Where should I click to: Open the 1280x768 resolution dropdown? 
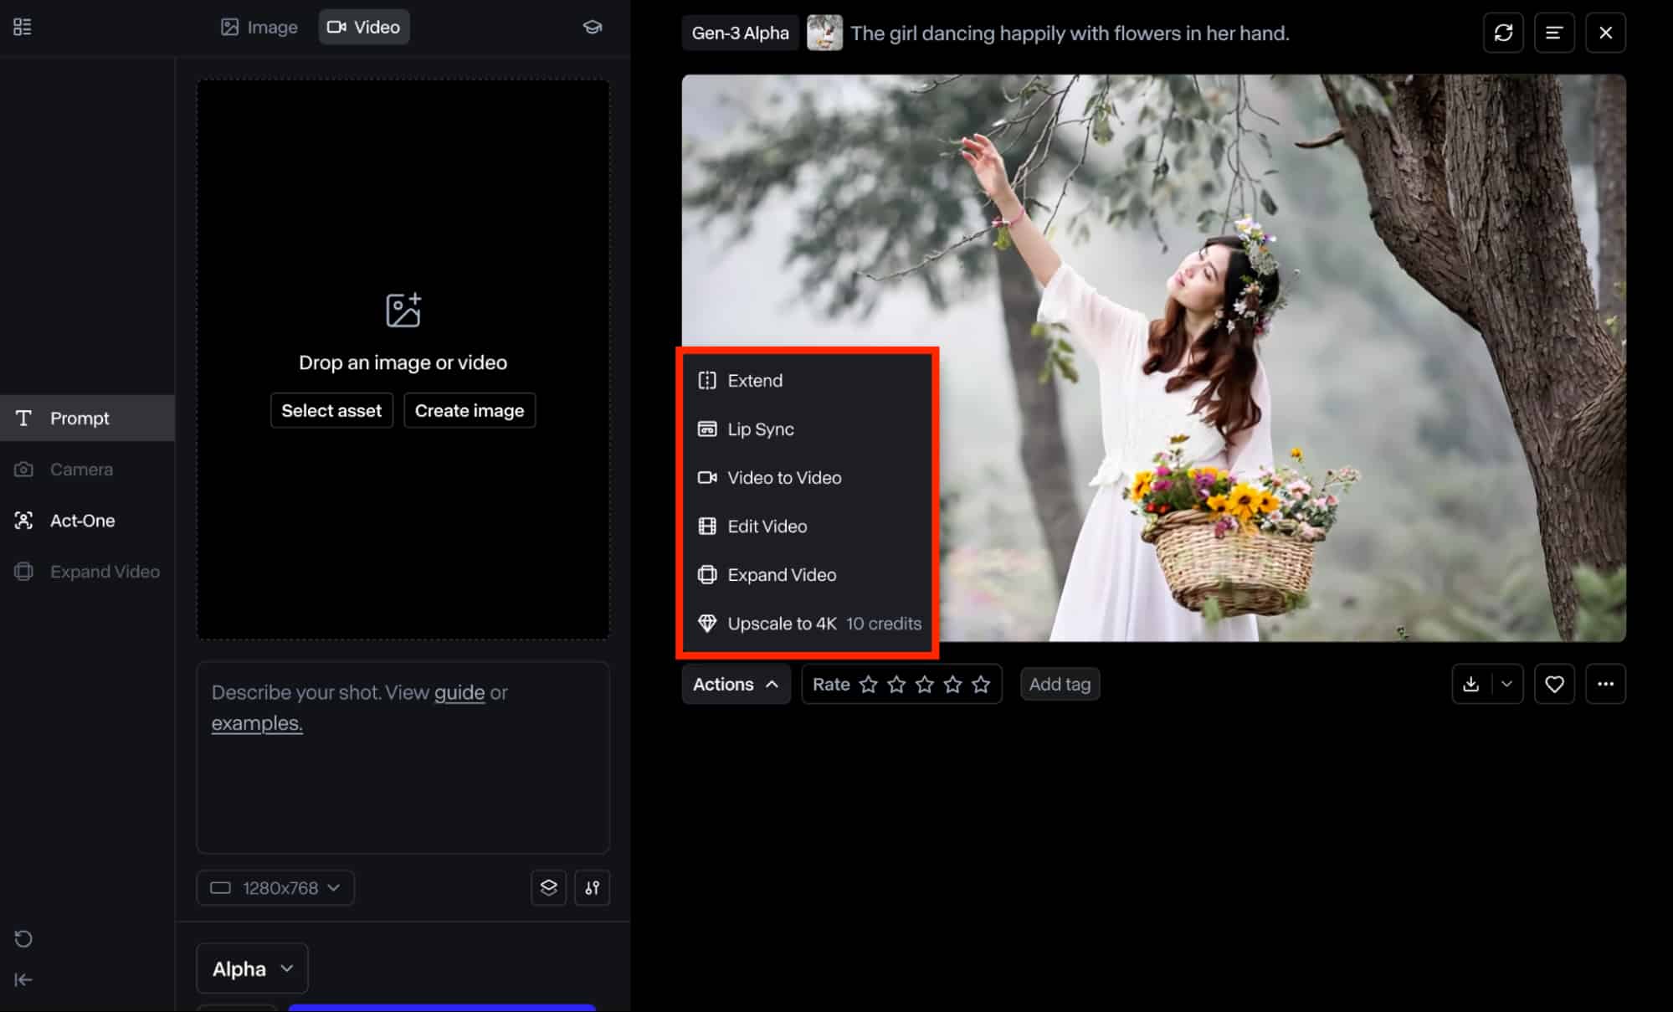pos(275,888)
